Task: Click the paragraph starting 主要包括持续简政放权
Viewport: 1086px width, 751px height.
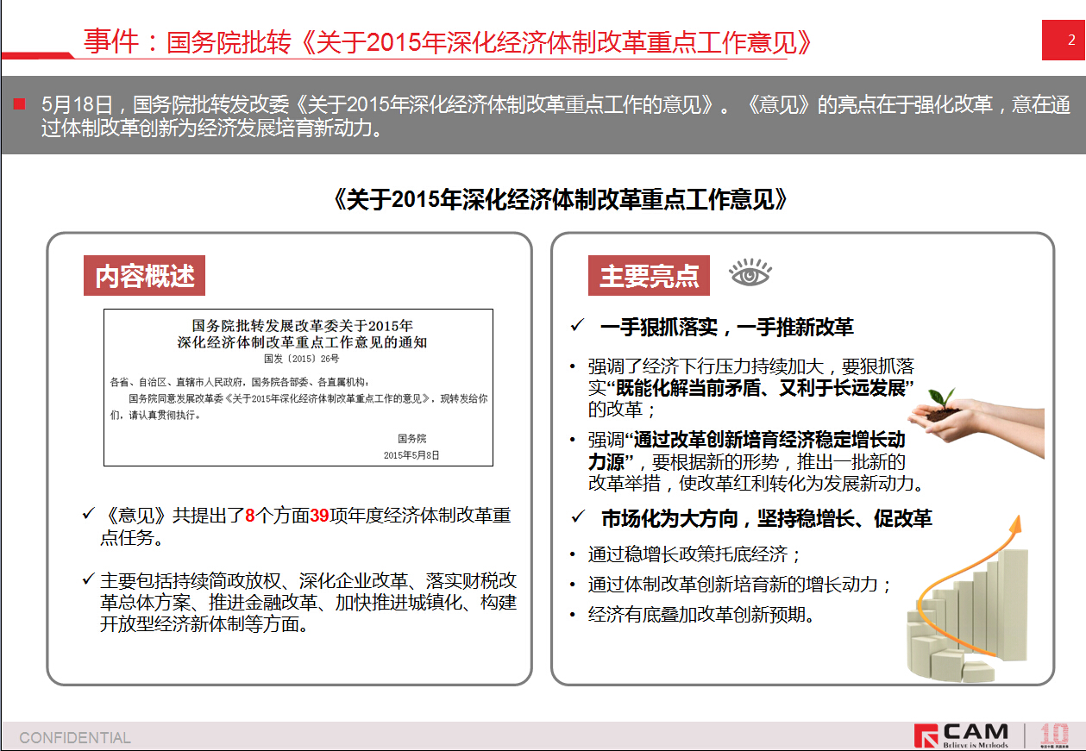Action: pyautogui.click(x=308, y=603)
